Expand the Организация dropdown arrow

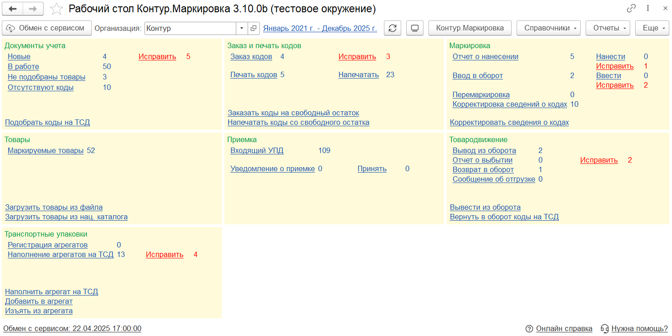click(242, 28)
